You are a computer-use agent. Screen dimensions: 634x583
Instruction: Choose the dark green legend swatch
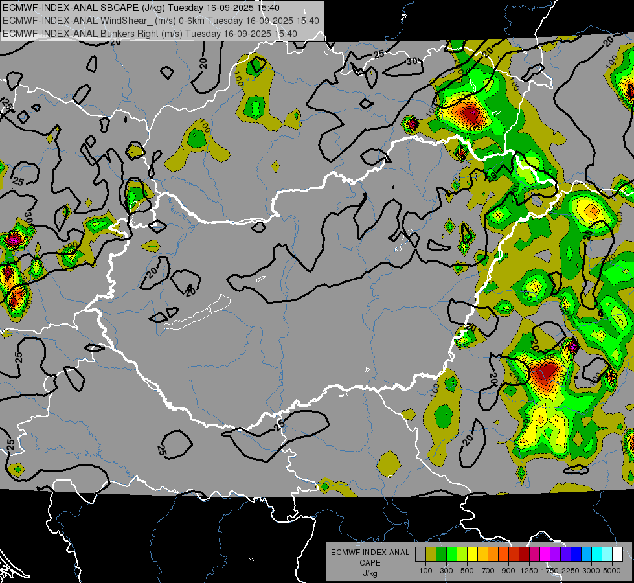point(442,554)
